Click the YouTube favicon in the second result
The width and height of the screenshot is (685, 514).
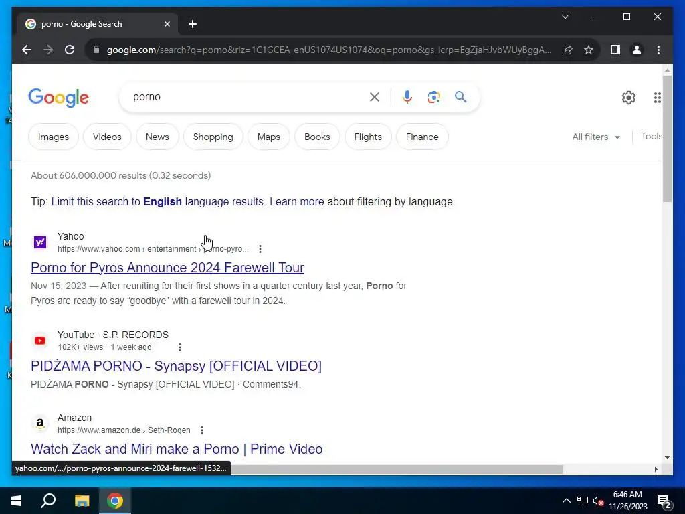[40, 341]
